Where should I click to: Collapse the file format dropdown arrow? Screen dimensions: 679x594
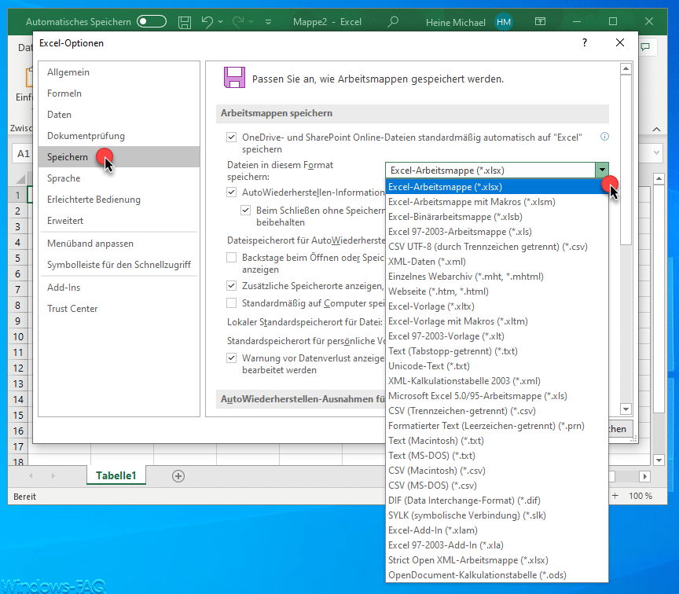coord(602,170)
